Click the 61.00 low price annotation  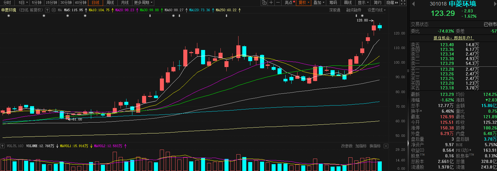click(x=77, y=119)
